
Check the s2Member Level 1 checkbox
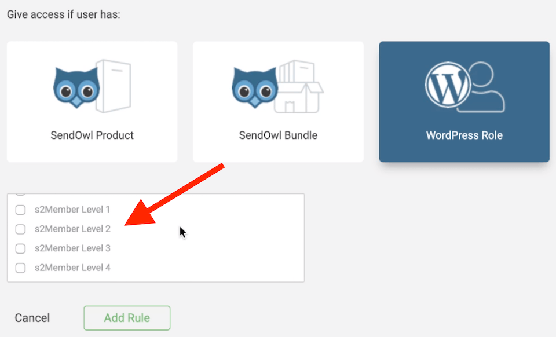(x=21, y=210)
